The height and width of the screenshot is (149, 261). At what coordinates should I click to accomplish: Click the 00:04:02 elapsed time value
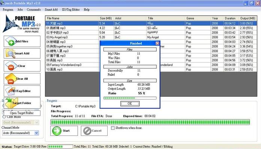point(150,116)
